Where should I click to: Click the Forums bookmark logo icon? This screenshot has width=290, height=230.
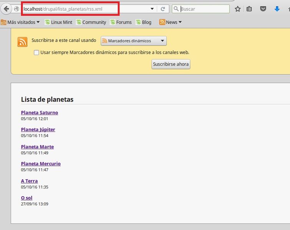(x=113, y=22)
